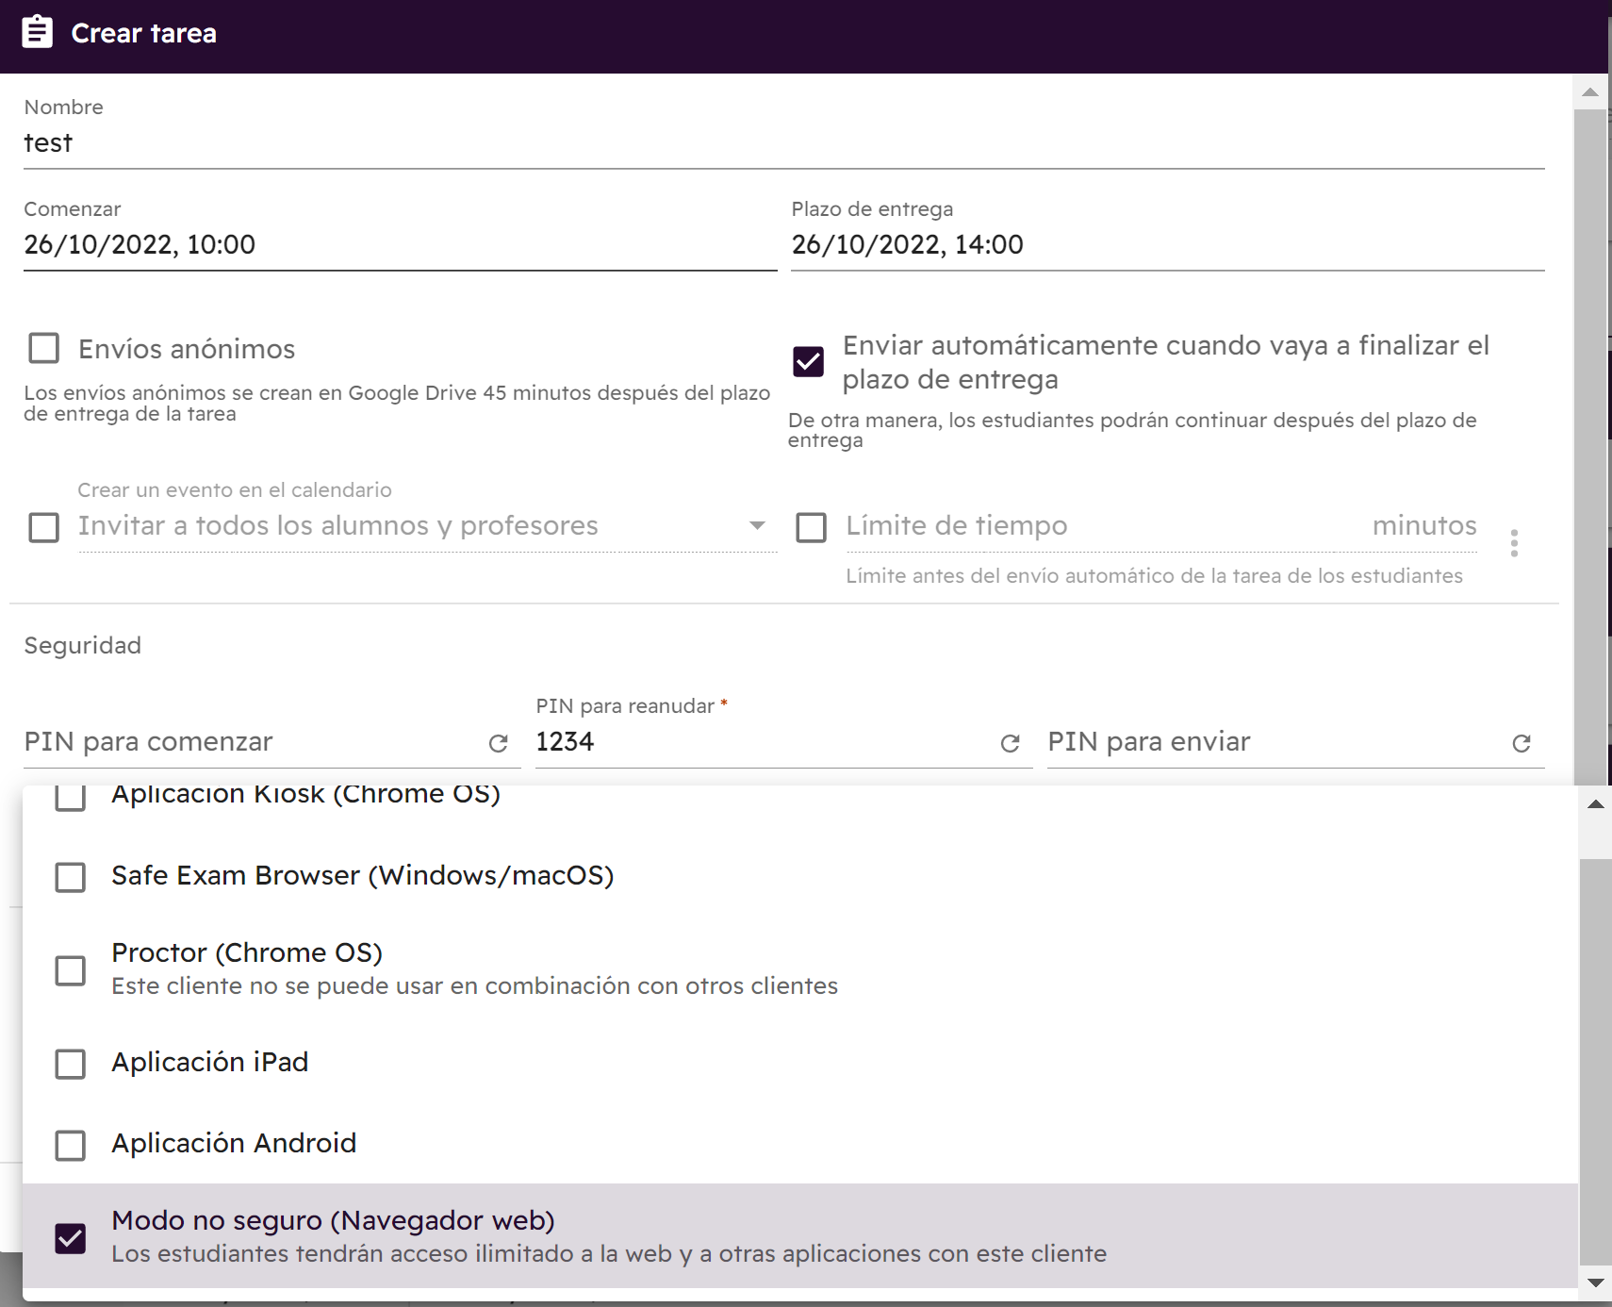Screen dimensions: 1612x1307
Task: Select the Proctor (Chrome OS) checkbox
Action: coord(71,970)
